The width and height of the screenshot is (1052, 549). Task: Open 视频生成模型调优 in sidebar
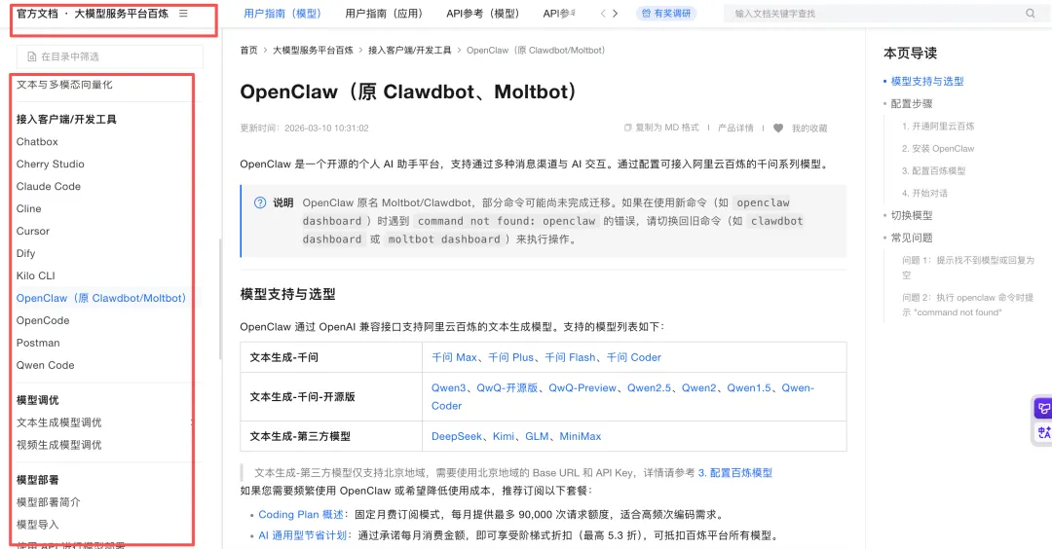[59, 445]
